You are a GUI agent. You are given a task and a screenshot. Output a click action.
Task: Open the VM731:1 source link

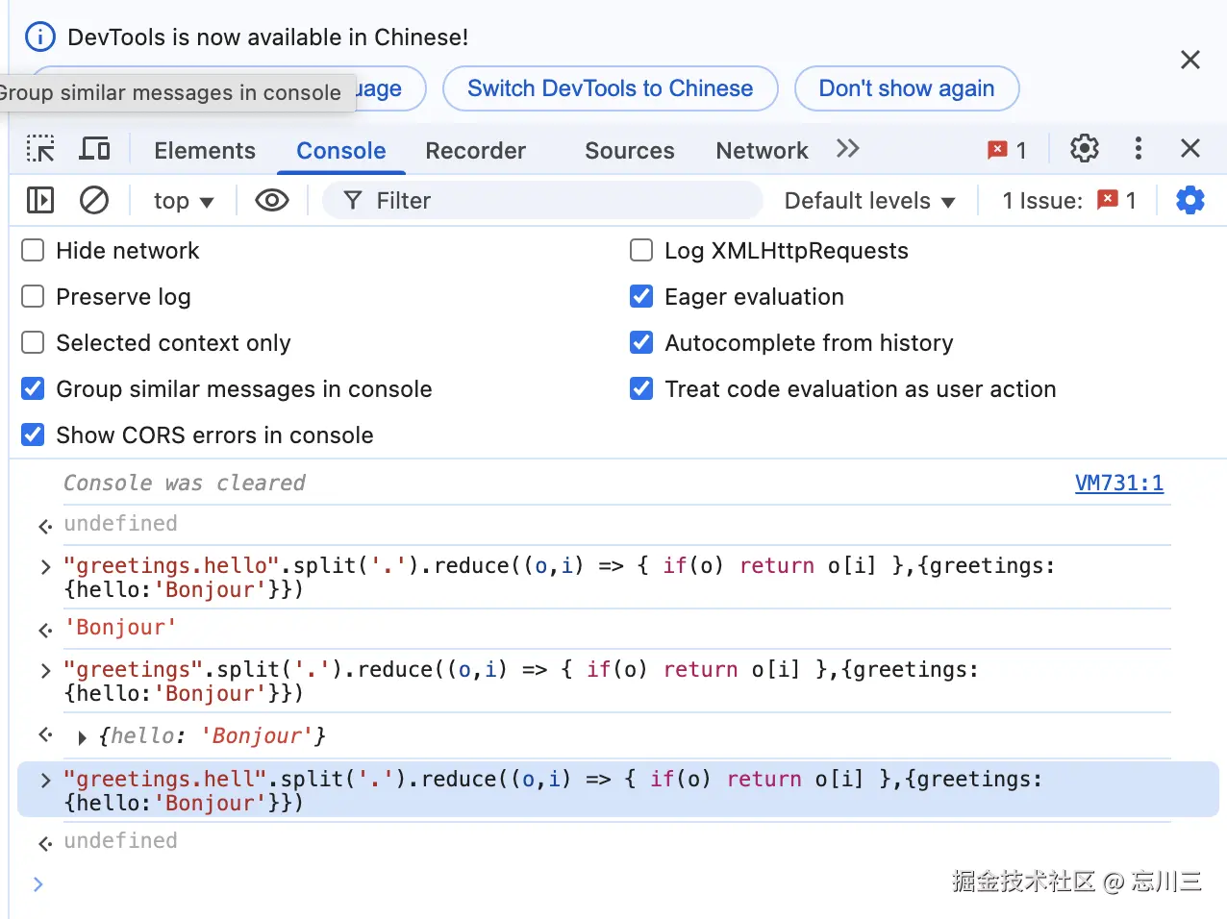1119,483
